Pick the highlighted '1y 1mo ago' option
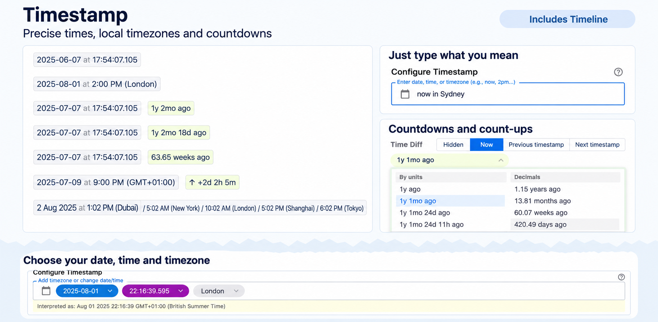658x322 pixels. point(450,201)
